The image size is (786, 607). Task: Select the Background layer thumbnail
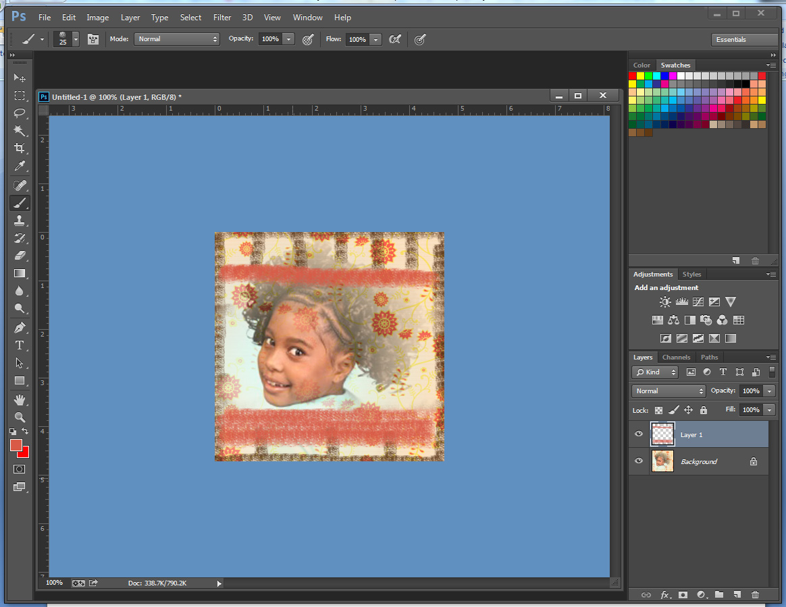(662, 461)
